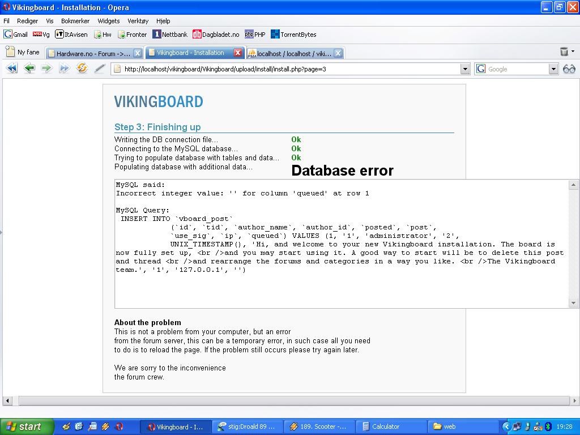Click the 'About the problem' heading
This screenshot has height=435, width=580.
coord(148,322)
